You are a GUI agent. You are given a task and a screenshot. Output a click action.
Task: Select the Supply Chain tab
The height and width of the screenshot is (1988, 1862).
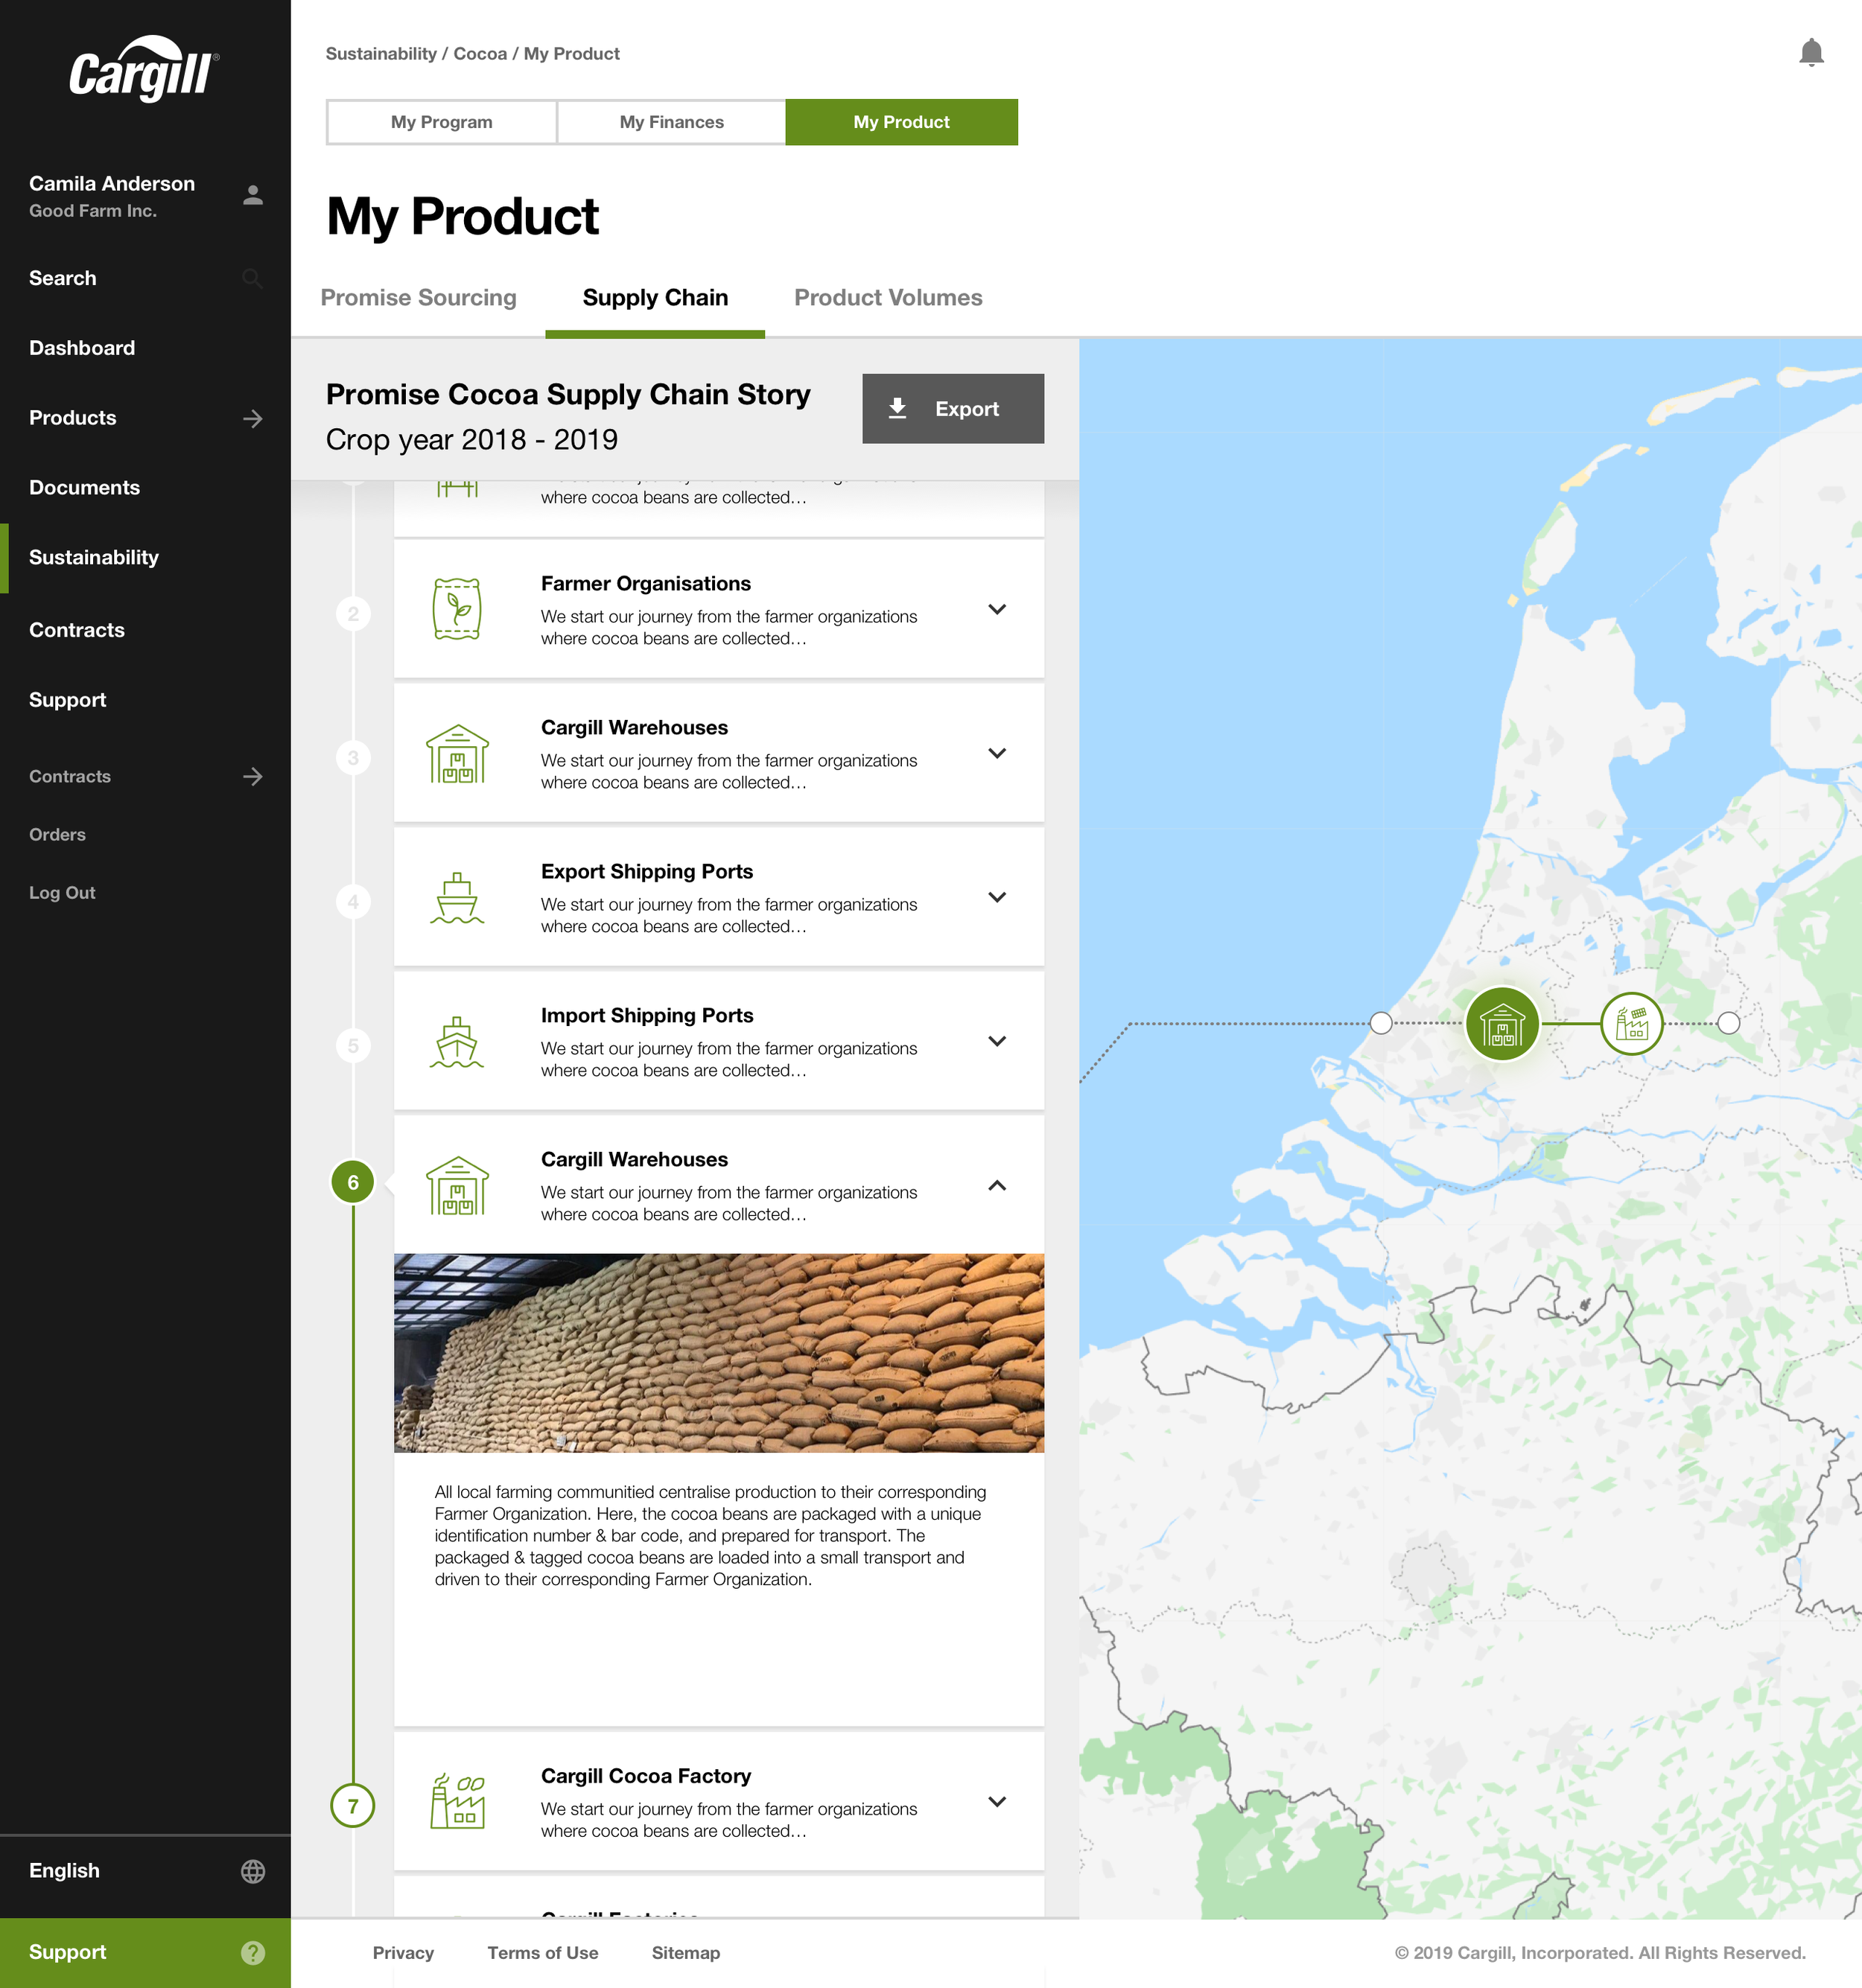point(655,298)
